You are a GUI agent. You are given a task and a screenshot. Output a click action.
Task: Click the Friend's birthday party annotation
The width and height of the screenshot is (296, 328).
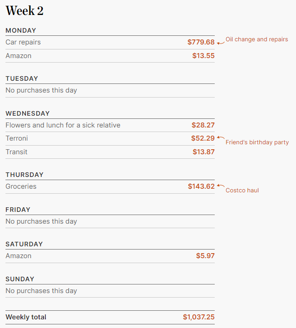[257, 142]
